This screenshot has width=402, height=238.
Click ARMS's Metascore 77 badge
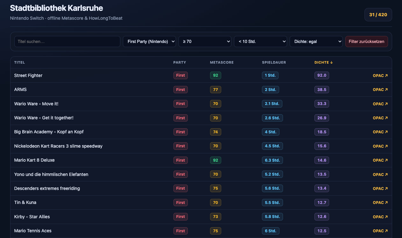pyautogui.click(x=215, y=90)
